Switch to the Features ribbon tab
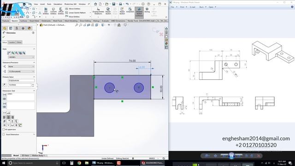The width and height of the screenshot is (295, 166). tap(6, 21)
